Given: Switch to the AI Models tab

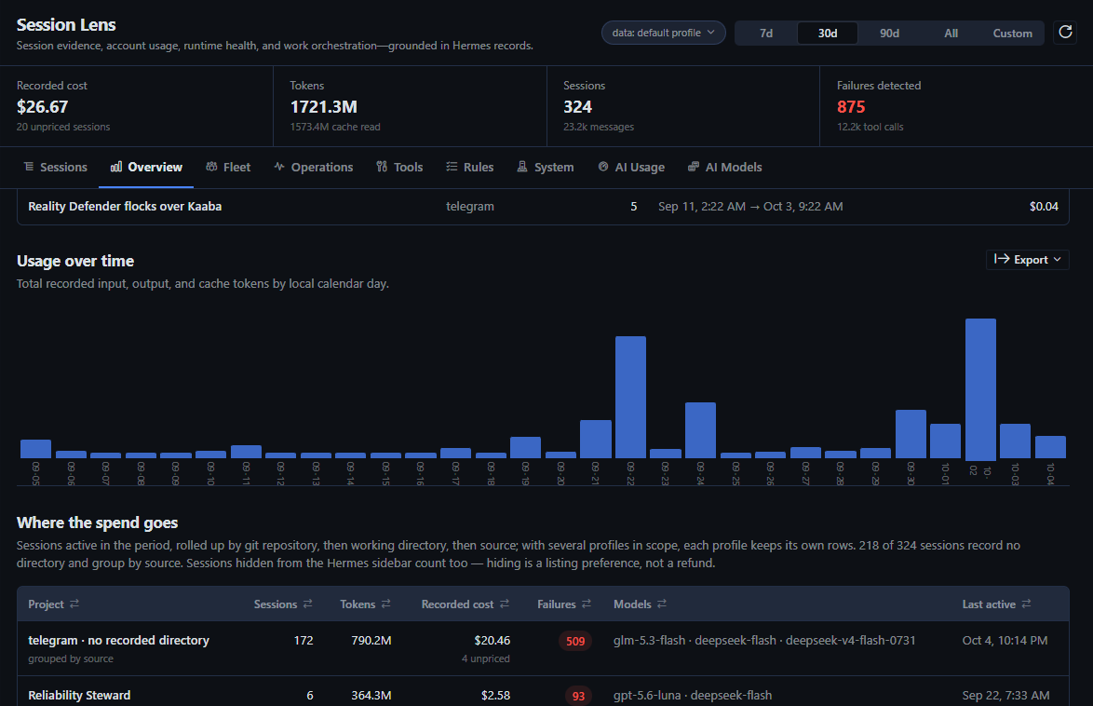Looking at the screenshot, I should coord(725,168).
